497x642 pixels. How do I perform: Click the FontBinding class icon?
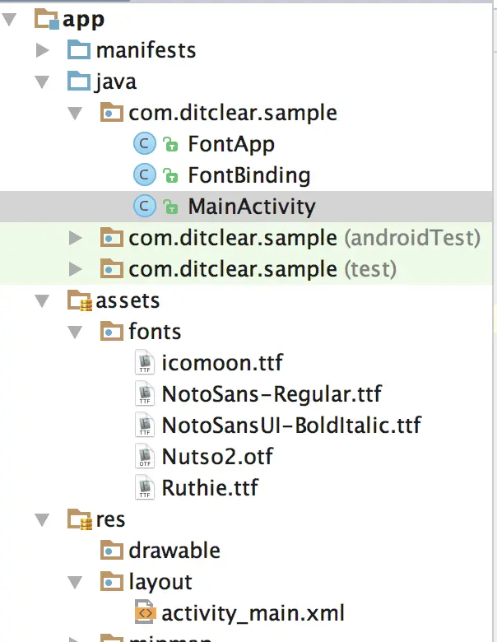144,174
